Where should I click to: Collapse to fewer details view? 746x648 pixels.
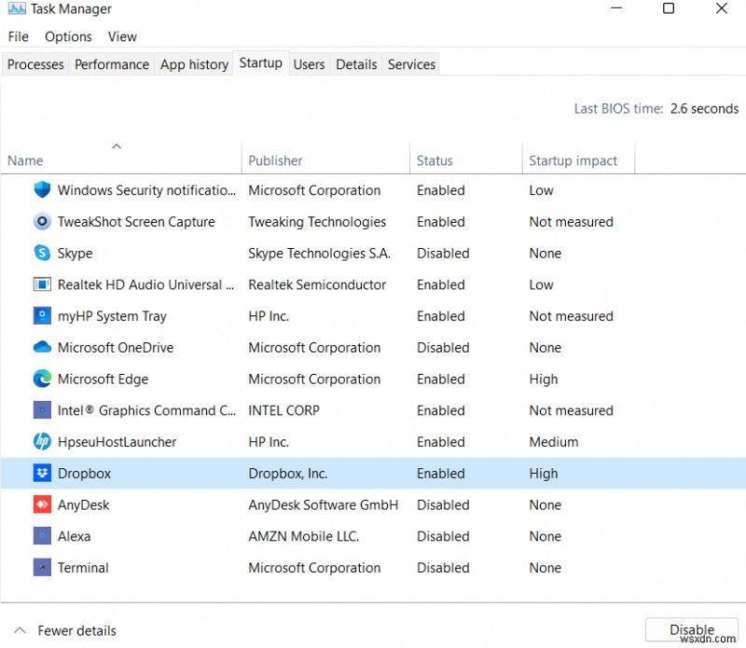pyautogui.click(x=63, y=630)
